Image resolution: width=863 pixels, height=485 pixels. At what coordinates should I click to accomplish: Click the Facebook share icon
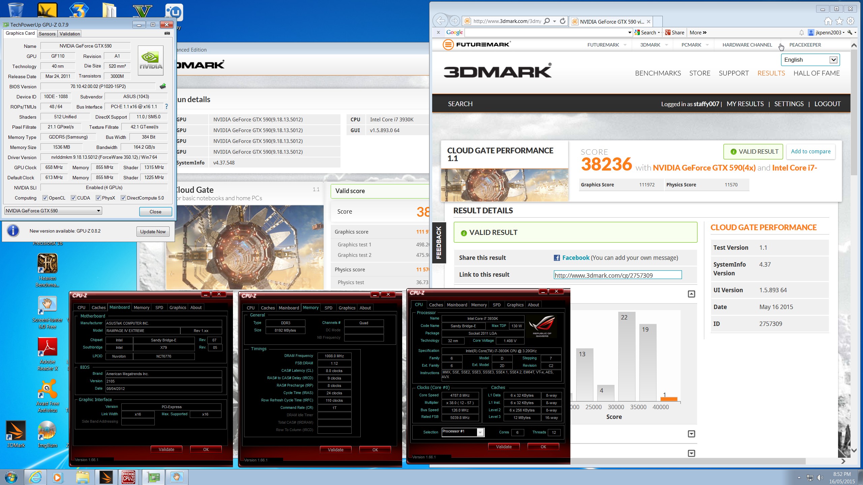[557, 258]
